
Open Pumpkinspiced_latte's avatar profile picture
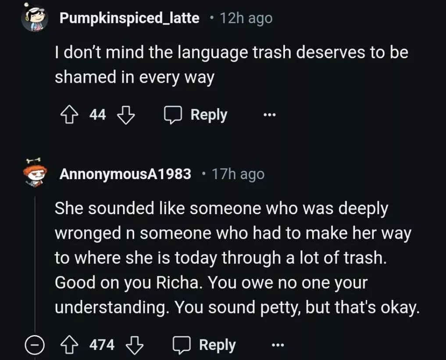[36, 18]
